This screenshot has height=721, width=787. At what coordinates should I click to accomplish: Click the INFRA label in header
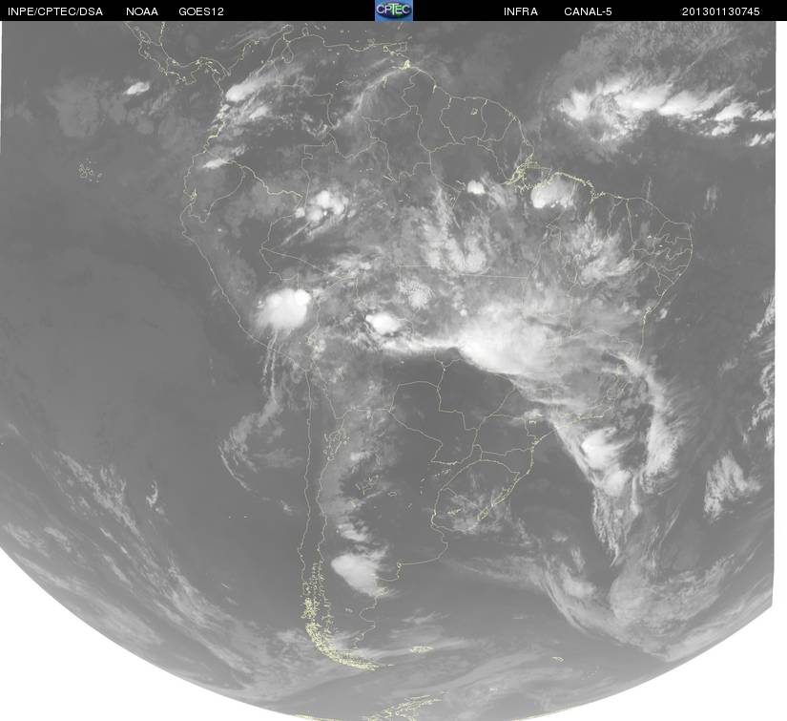[521, 11]
